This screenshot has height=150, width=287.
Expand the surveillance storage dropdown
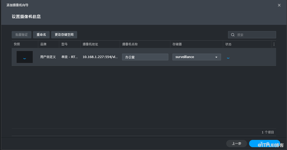[196, 57]
